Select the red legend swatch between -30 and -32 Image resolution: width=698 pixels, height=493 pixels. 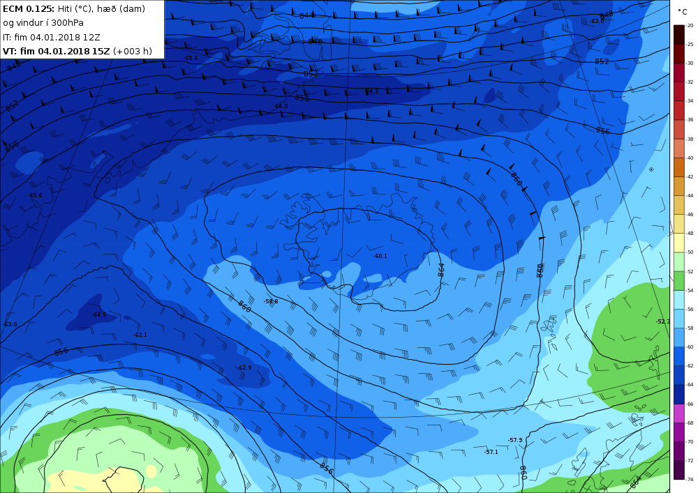click(x=679, y=73)
